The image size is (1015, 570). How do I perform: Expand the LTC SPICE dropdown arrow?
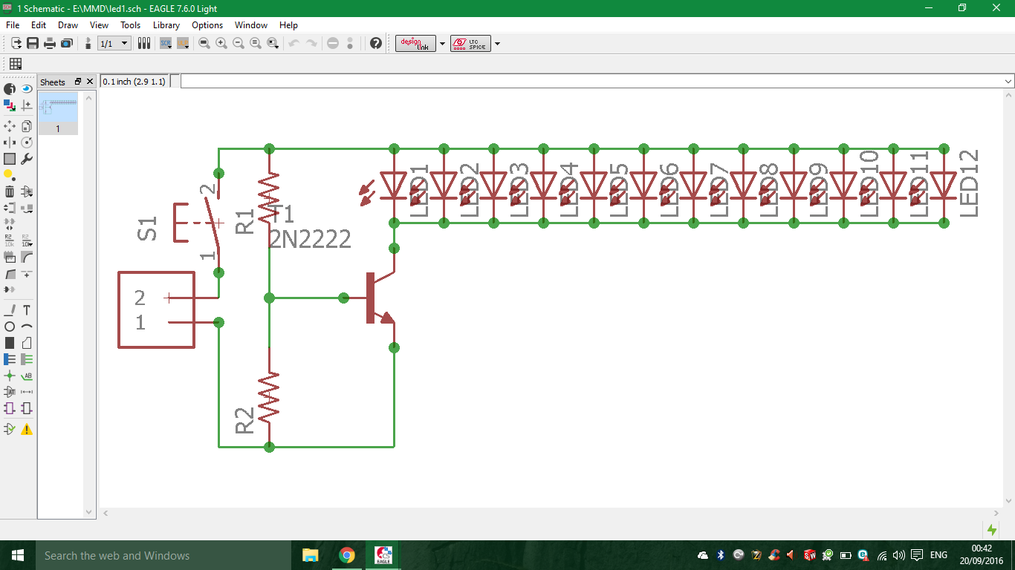[497, 44]
